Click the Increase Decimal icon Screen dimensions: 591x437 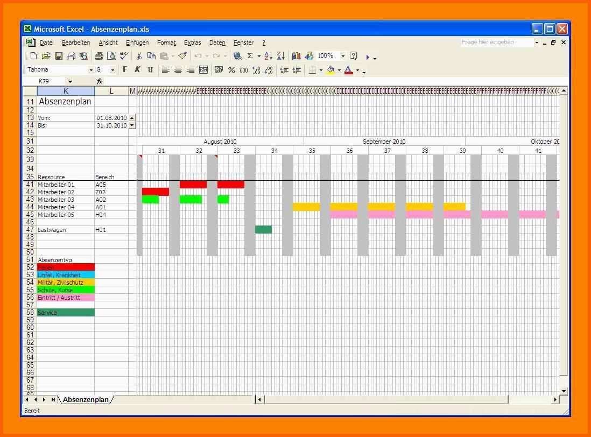coord(256,70)
